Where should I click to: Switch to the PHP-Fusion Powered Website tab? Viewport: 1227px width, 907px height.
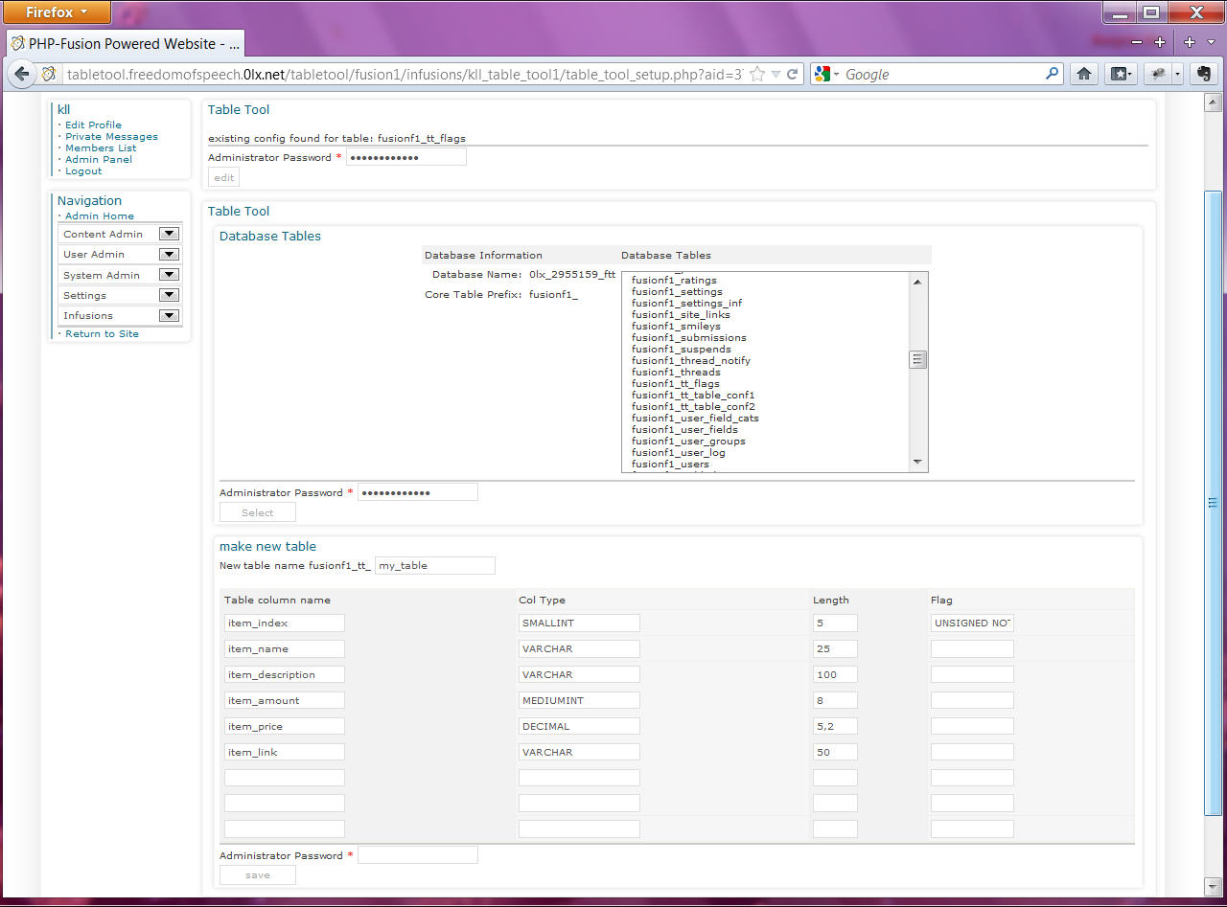(x=125, y=44)
